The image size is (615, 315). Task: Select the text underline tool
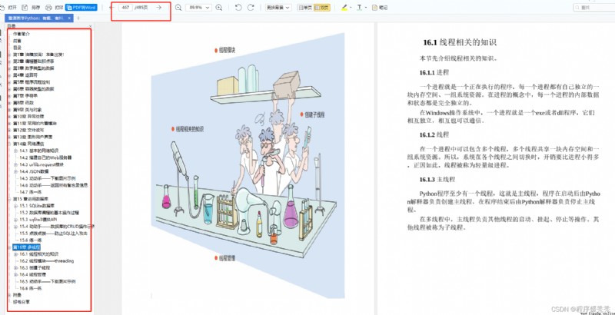click(359, 8)
